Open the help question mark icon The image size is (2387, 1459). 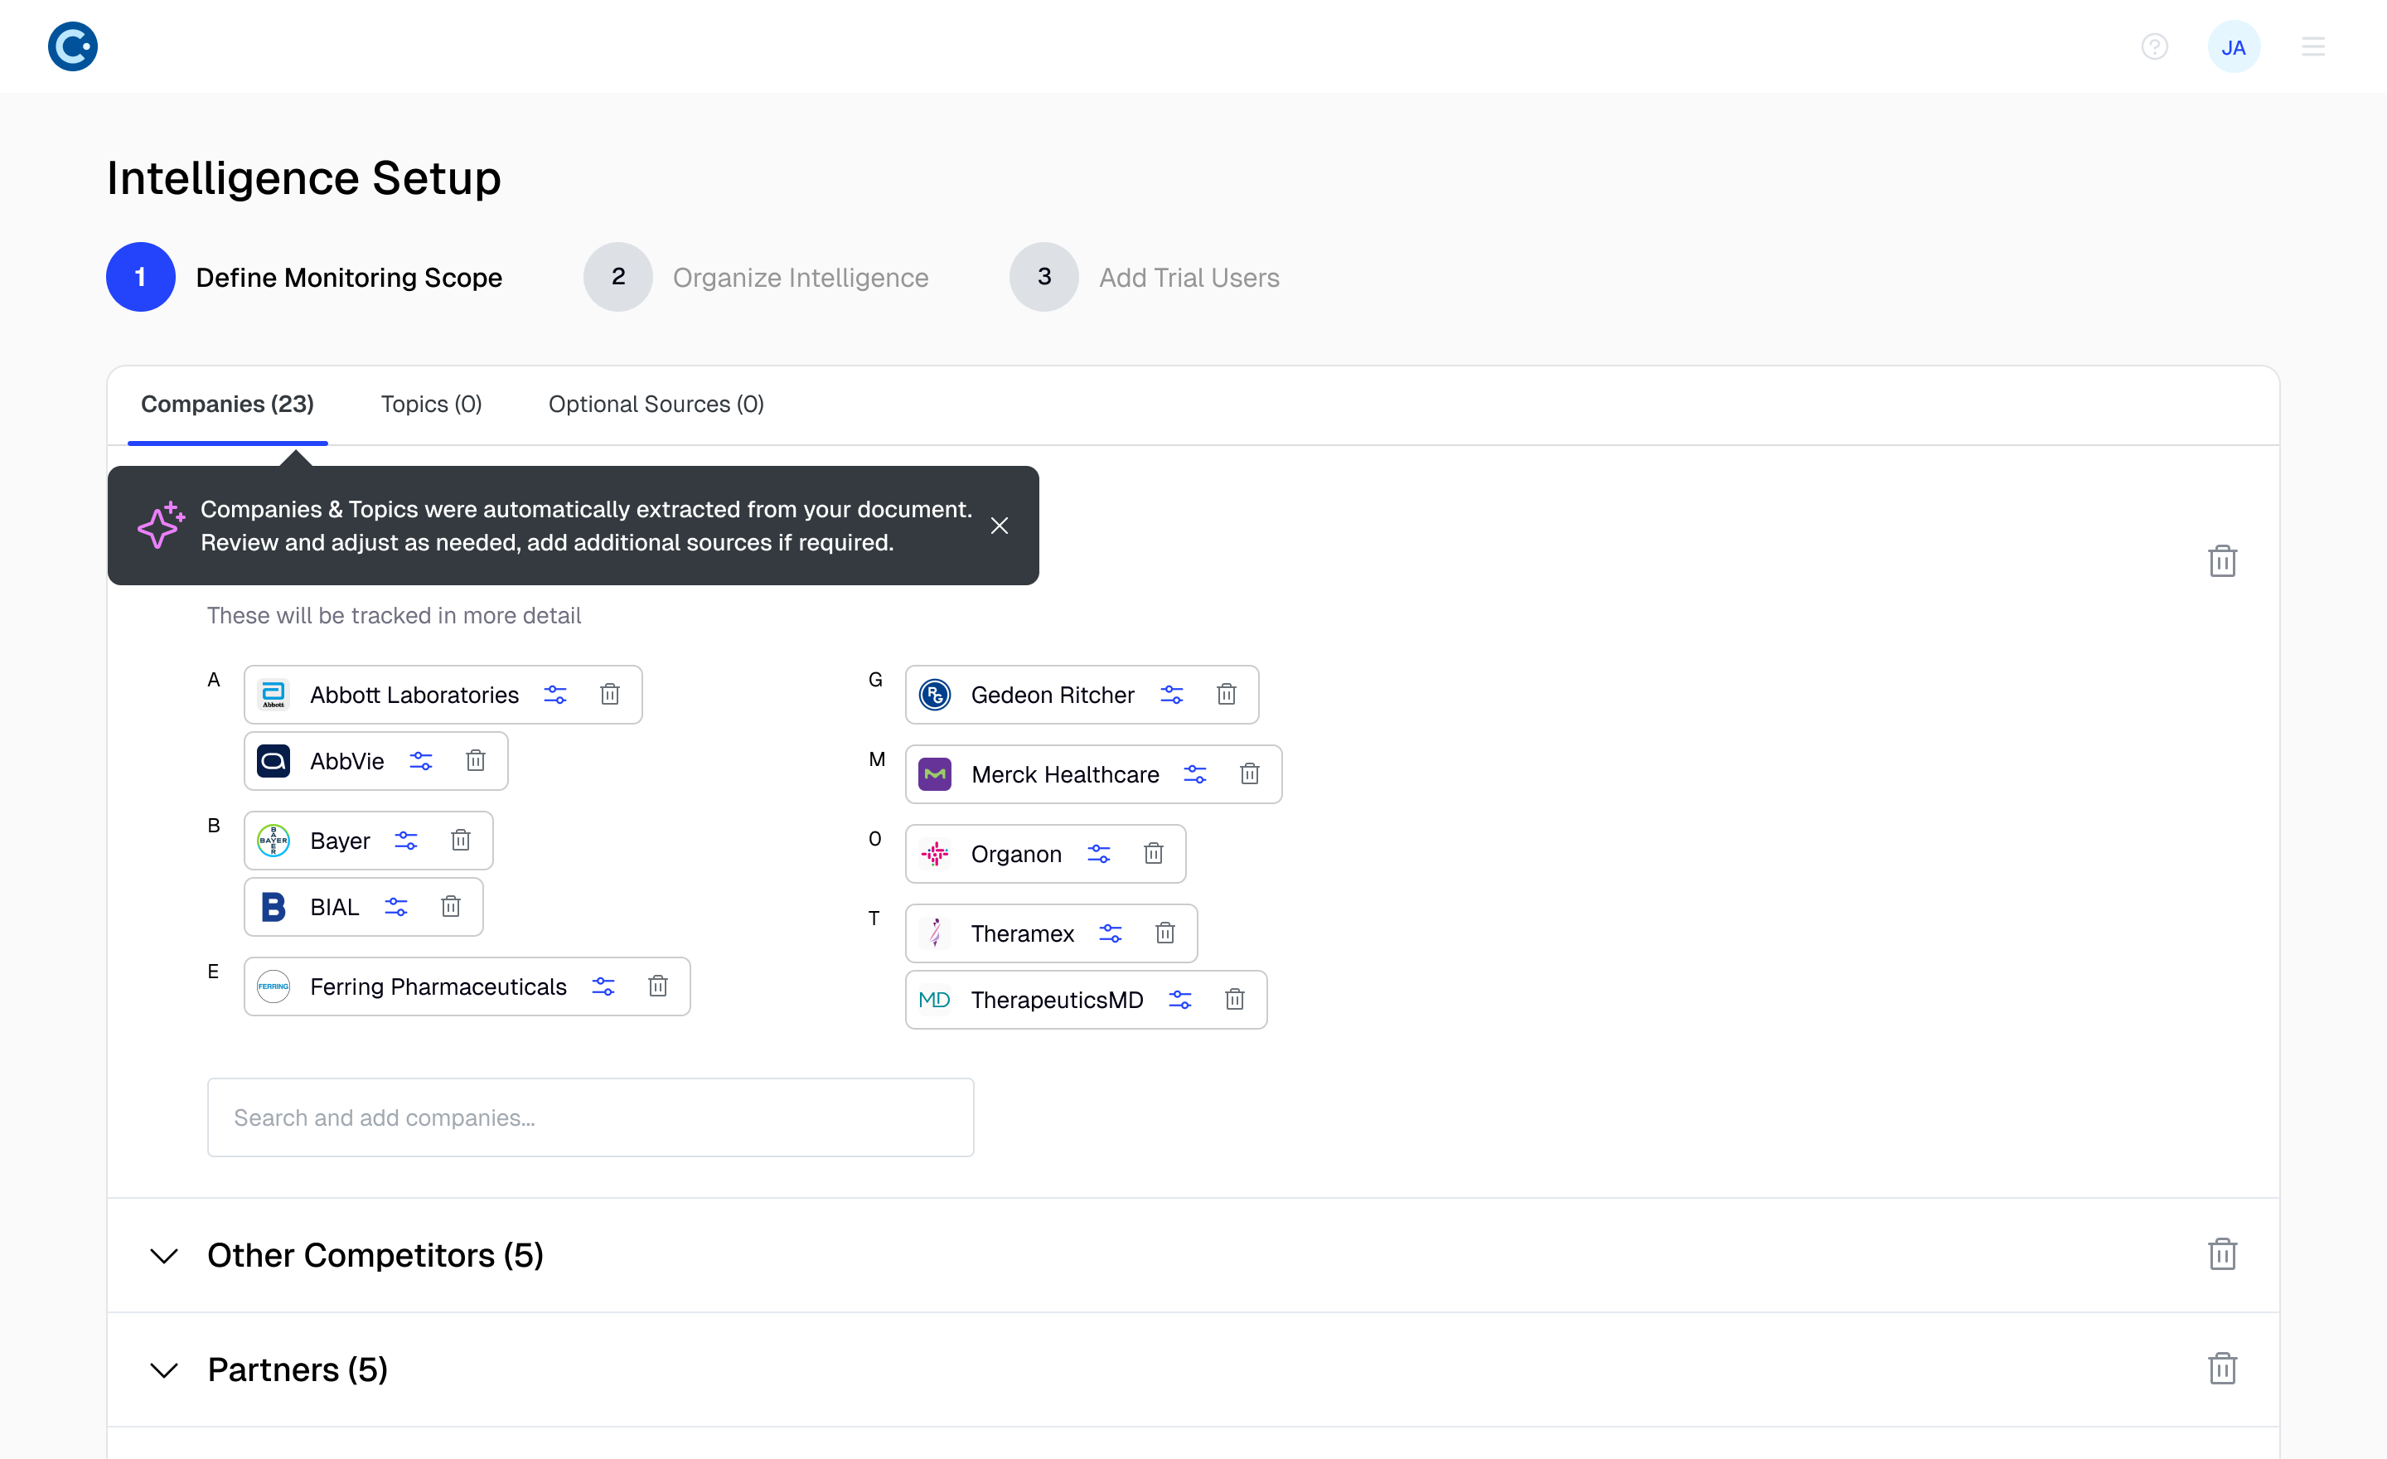pos(2154,46)
